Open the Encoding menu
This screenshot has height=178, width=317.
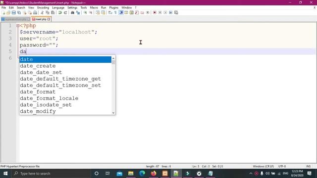click(x=43, y=7)
